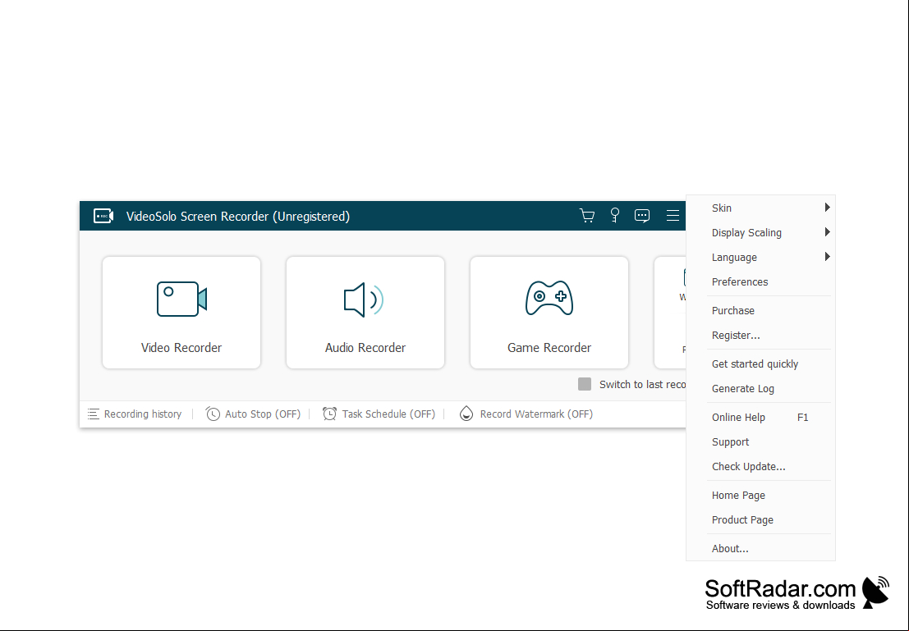Open the Display Scaling menu entry
909x631 pixels.
coord(760,232)
